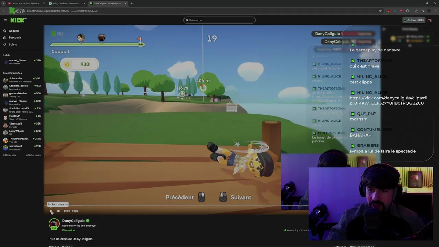The image size is (439, 247).
Task: Open followed channel marvel_fitness under Suivis
Action: [22, 62]
